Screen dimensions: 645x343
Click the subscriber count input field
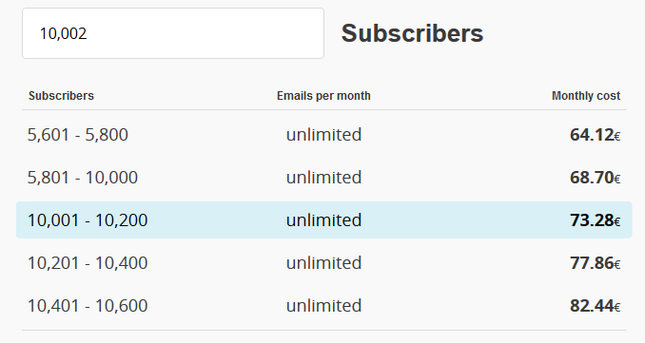coord(173,33)
